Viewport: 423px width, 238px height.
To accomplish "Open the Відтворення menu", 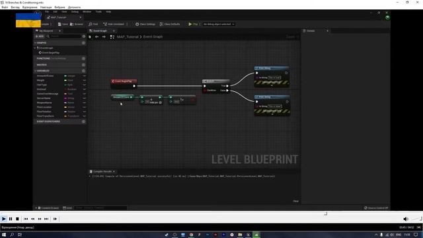I will pos(30,7).
